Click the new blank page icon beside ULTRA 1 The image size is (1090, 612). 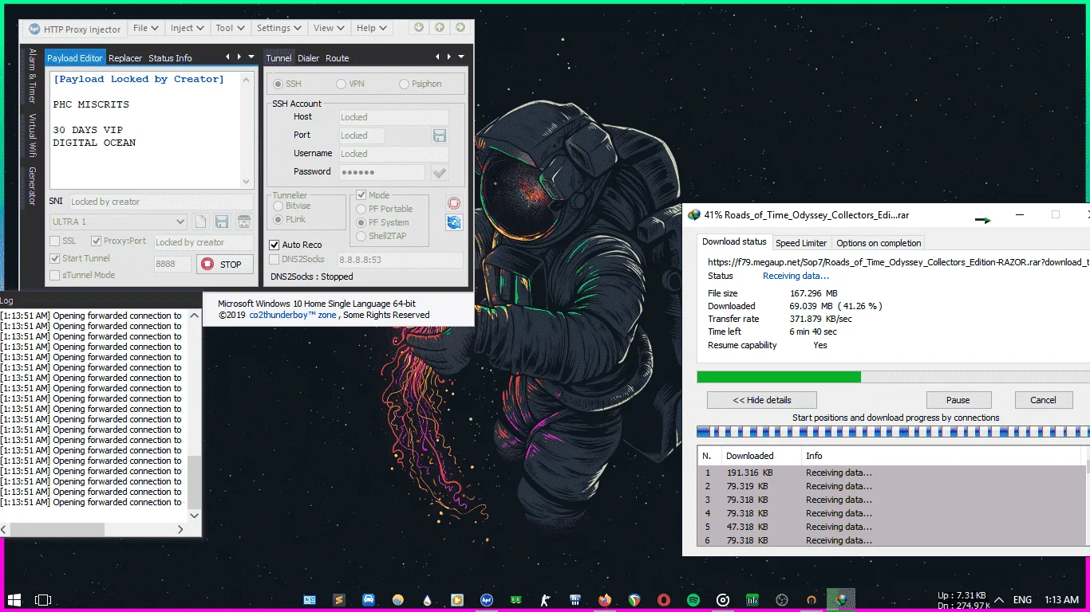pos(200,222)
